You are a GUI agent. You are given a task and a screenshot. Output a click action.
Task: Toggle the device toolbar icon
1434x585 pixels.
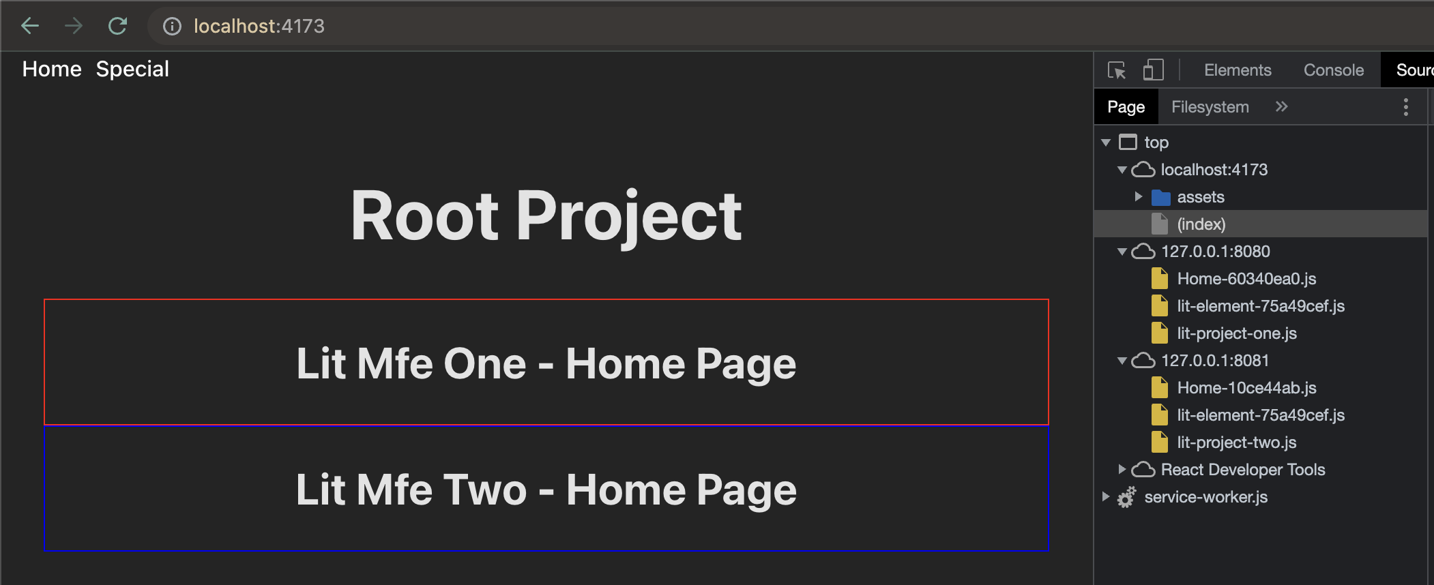(x=1153, y=70)
